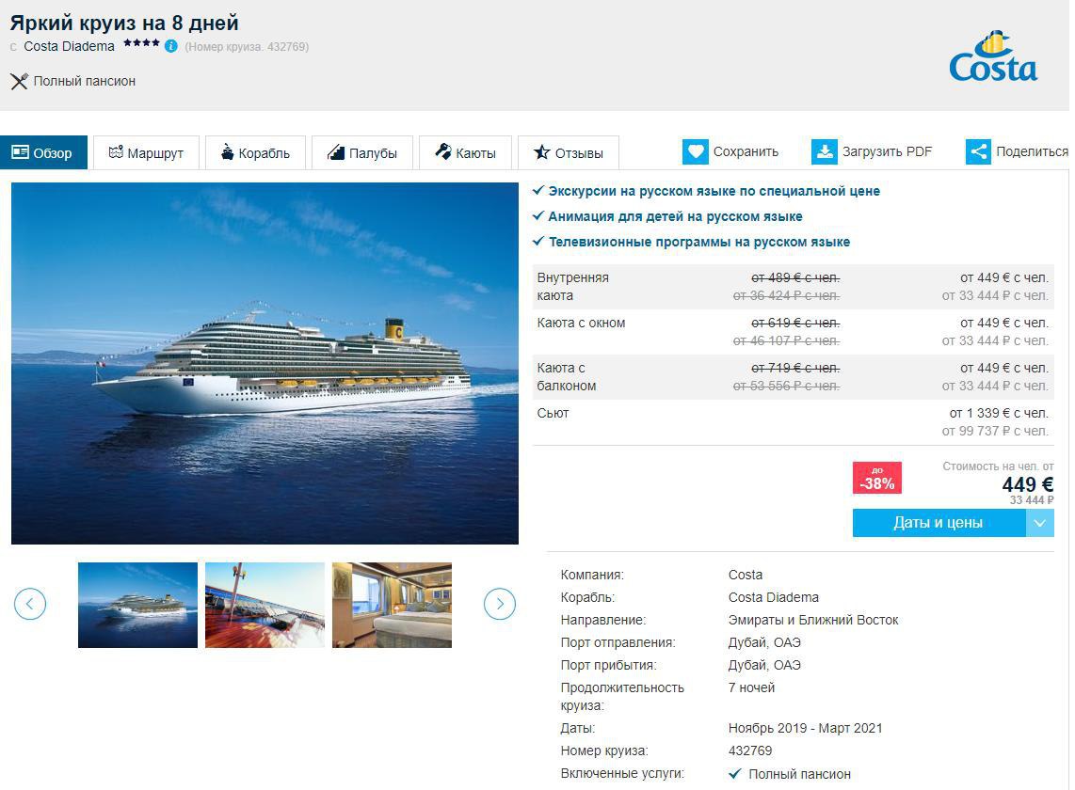Click the red -38% discount badge
Screen dimensions: 1075x790
[877, 478]
